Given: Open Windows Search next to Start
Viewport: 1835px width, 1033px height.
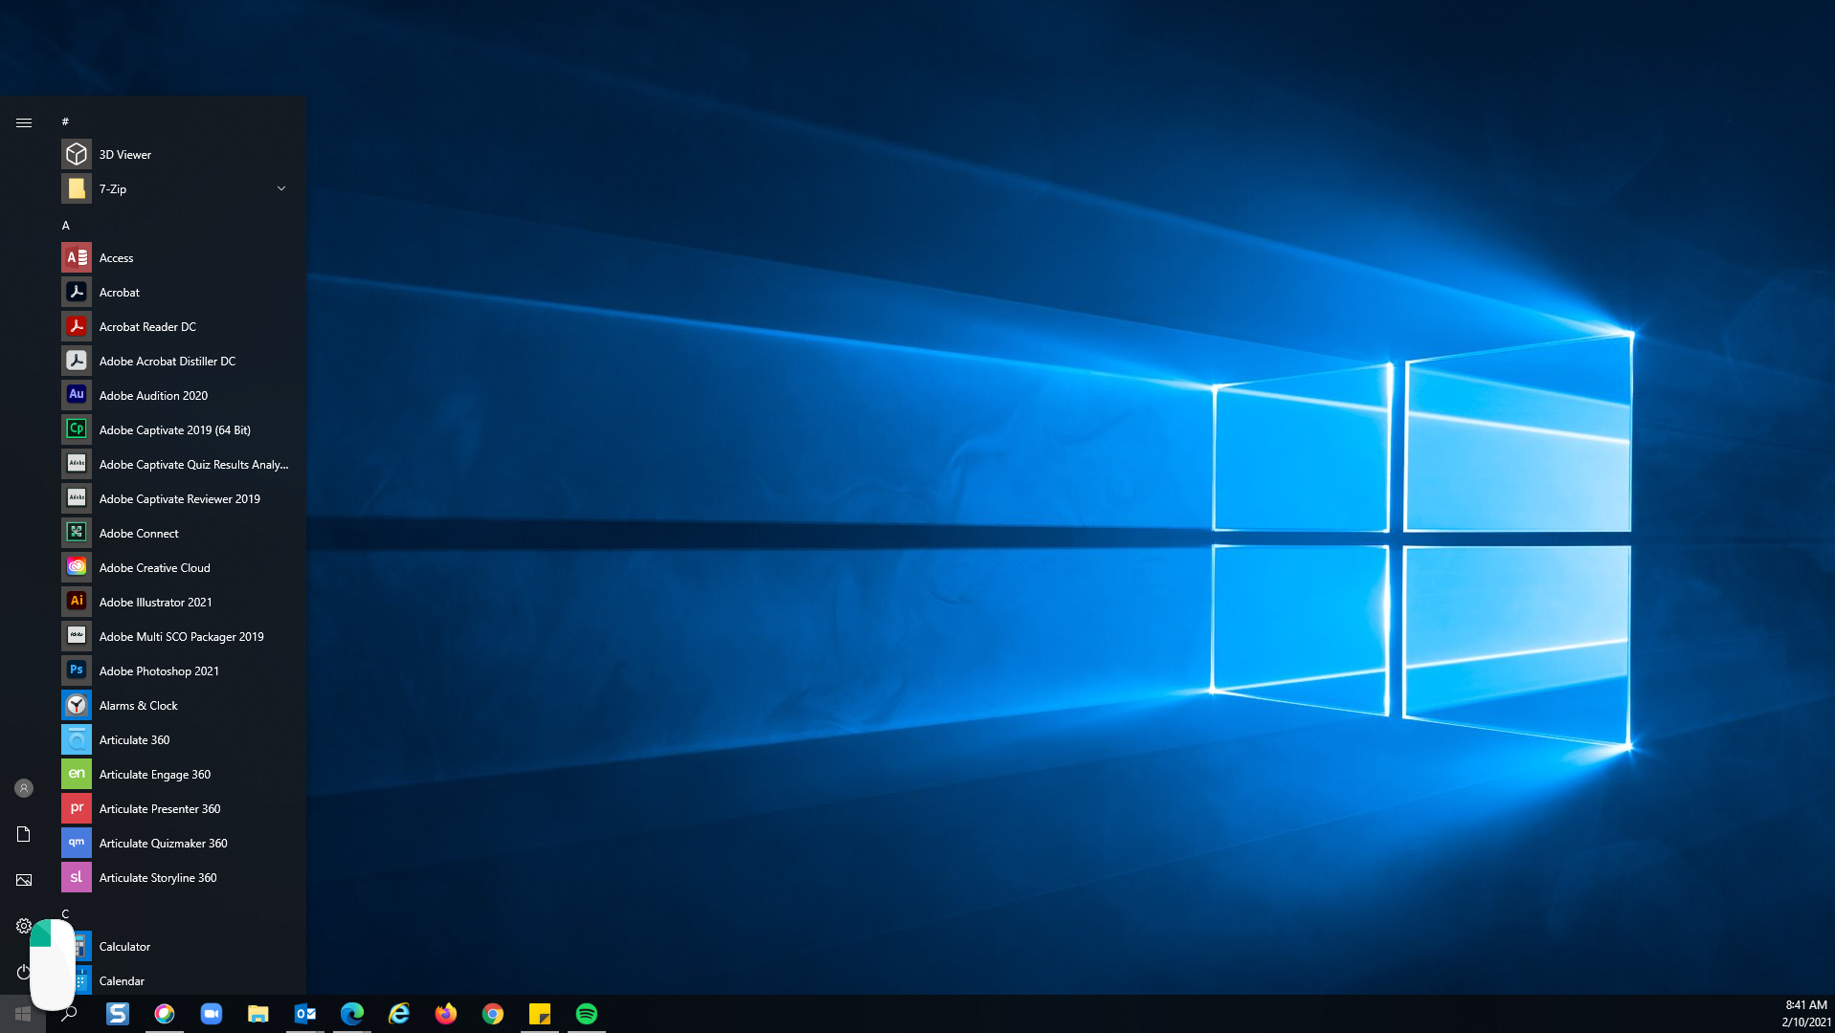Looking at the screenshot, I should click(70, 1015).
